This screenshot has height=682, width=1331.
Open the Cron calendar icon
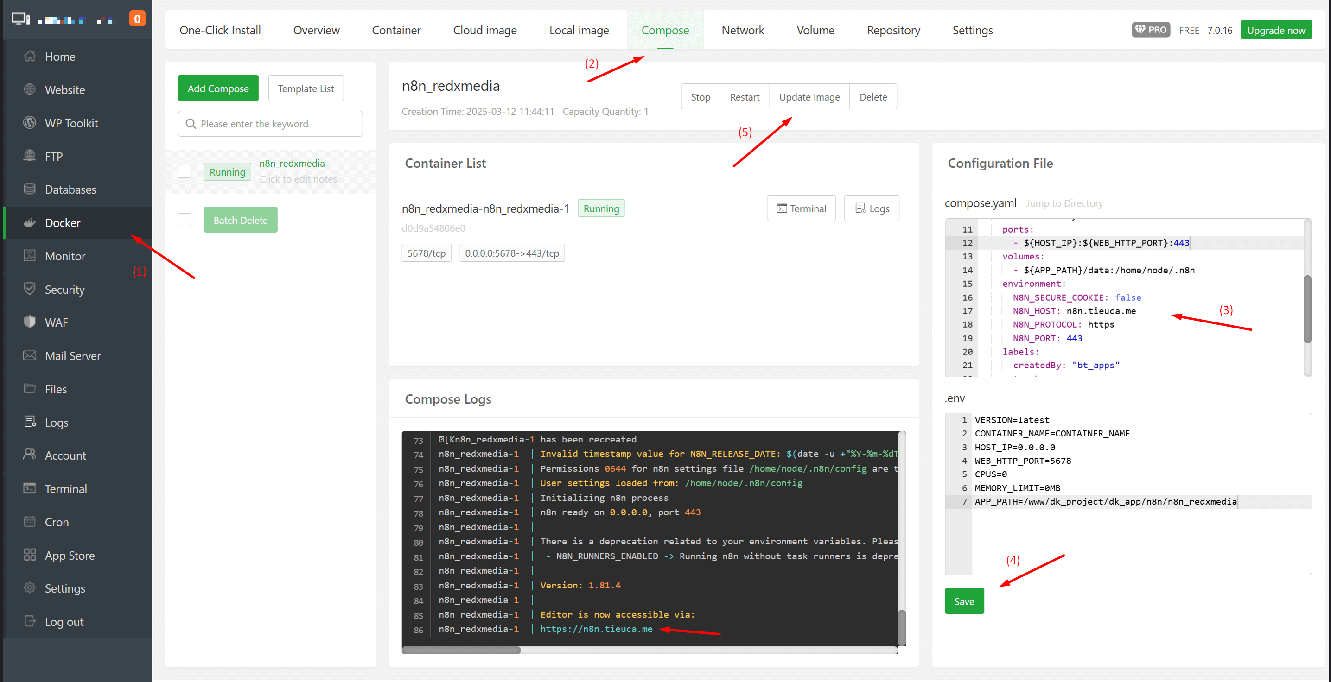click(30, 521)
